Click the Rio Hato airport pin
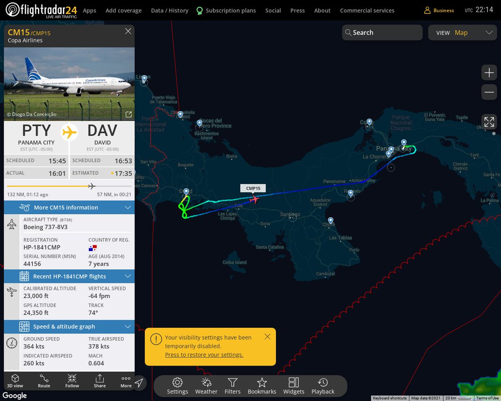501x401 pixels. 351,193
